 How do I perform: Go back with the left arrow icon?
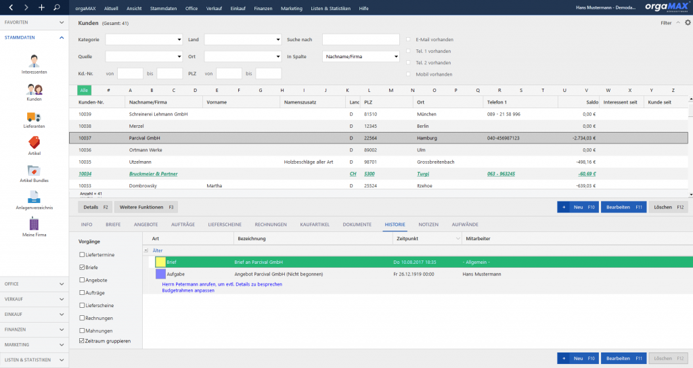[x=11, y=7]
